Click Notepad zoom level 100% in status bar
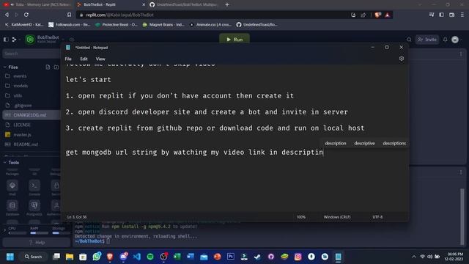The image size is (469, 264). 301,217
